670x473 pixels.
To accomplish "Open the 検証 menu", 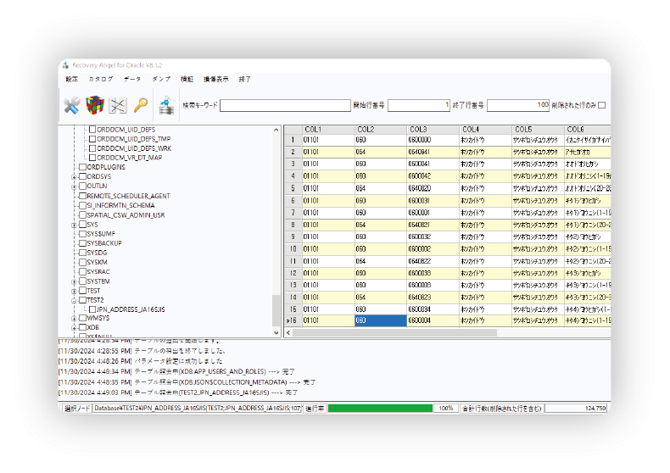I will [187, 79].
